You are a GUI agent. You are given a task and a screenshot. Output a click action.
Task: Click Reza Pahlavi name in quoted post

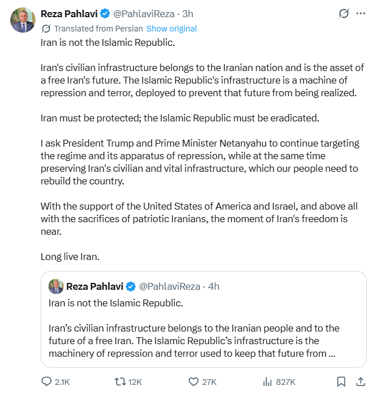tap(94, 286)
